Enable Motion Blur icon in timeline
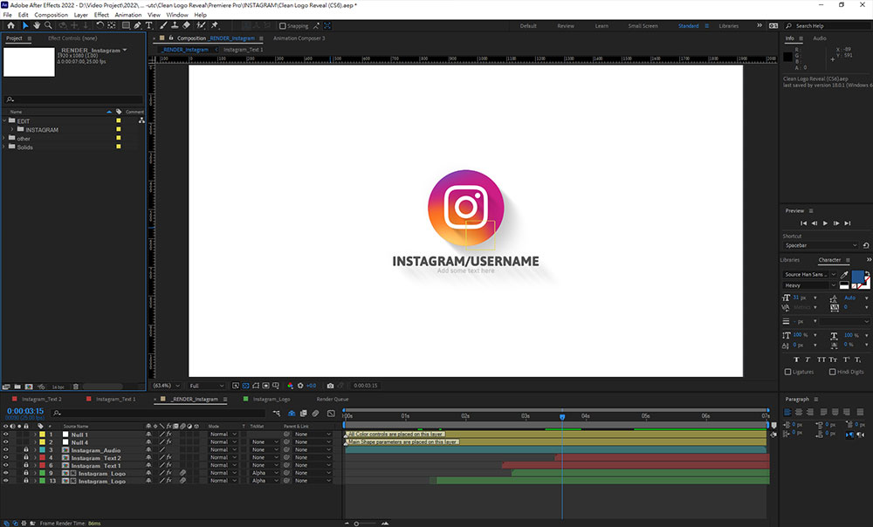Viewport: 873px width, 527px height. coord(316,414)
